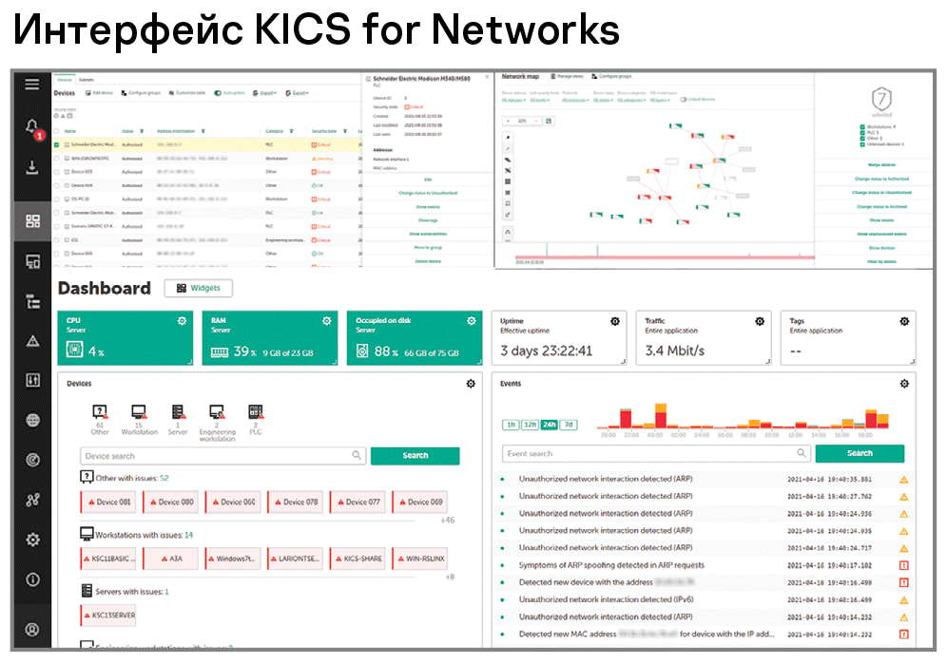The width and height of the screenshot is (947, 663).
Task: Open the Settings gear in sidebar
Action: tap(32, 540)
